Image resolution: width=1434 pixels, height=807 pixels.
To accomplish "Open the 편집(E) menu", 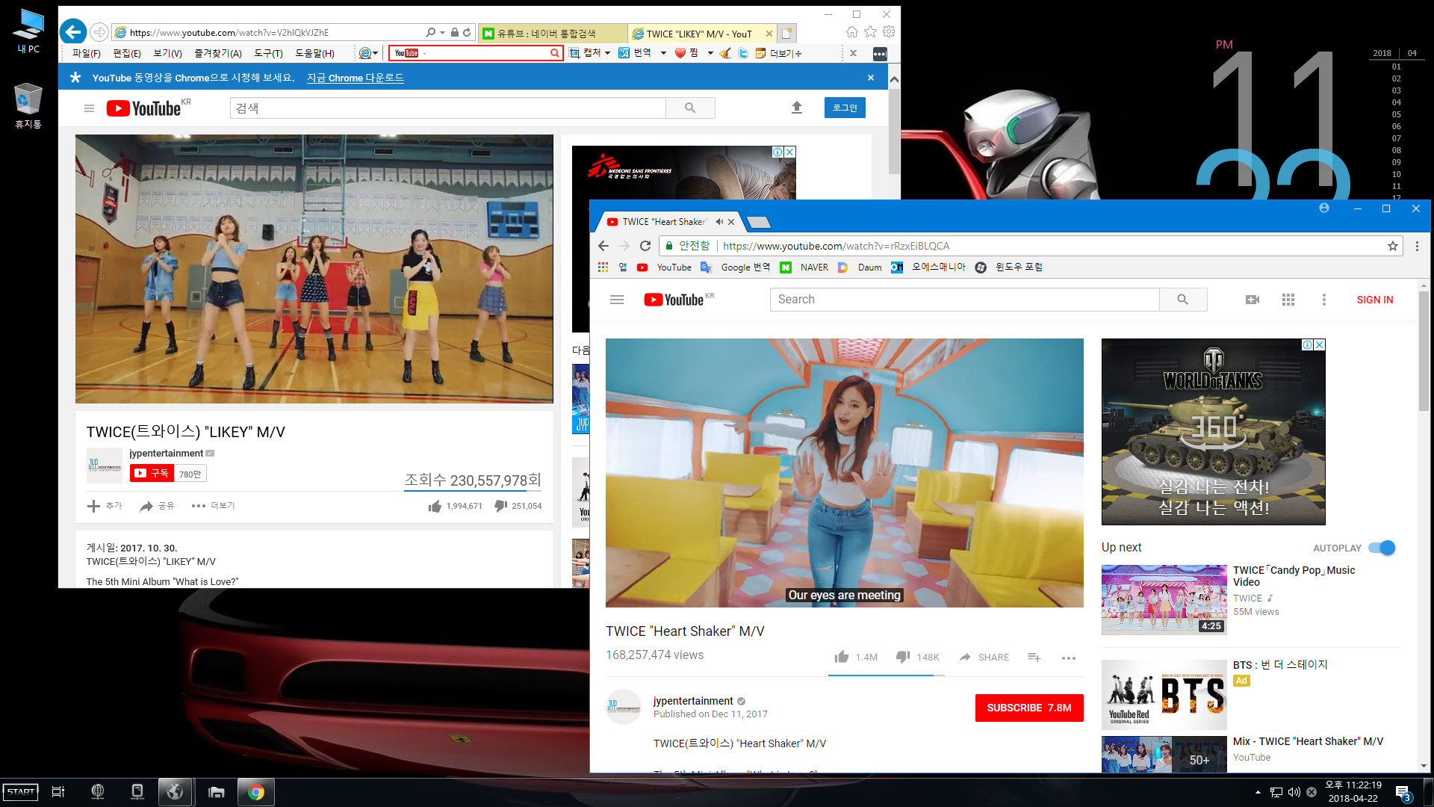I will 127,53.
